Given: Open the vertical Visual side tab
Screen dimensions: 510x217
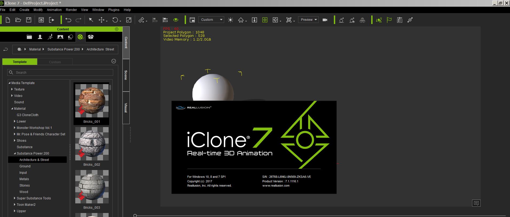Looking at the screenshot, I should tap(126, 108).
